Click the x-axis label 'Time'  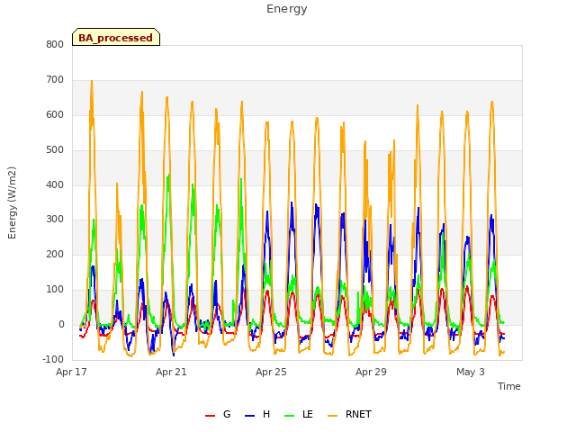point(509,386)
